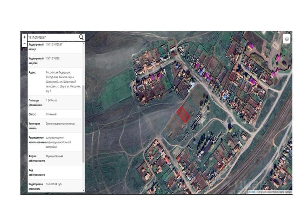
Task: Click cadastral value 163 818,84 руб.
Action: coord(54,184)
